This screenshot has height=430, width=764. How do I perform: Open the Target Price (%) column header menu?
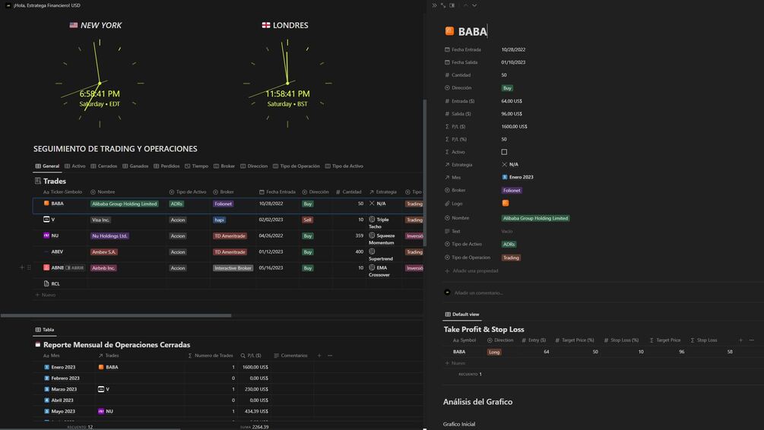point(575,340)
